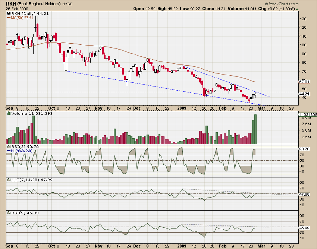Screen dimensions: 317x249
Task: Click the 5.0M volume axis label
Action: (x=307, y=130)
